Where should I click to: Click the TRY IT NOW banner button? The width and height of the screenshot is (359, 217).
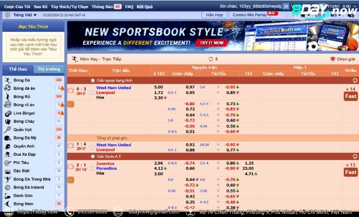(211, 43)
